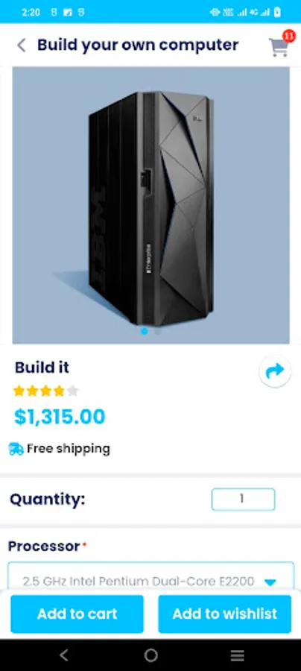Tap the IBM server product image

(x=150, y=205)
